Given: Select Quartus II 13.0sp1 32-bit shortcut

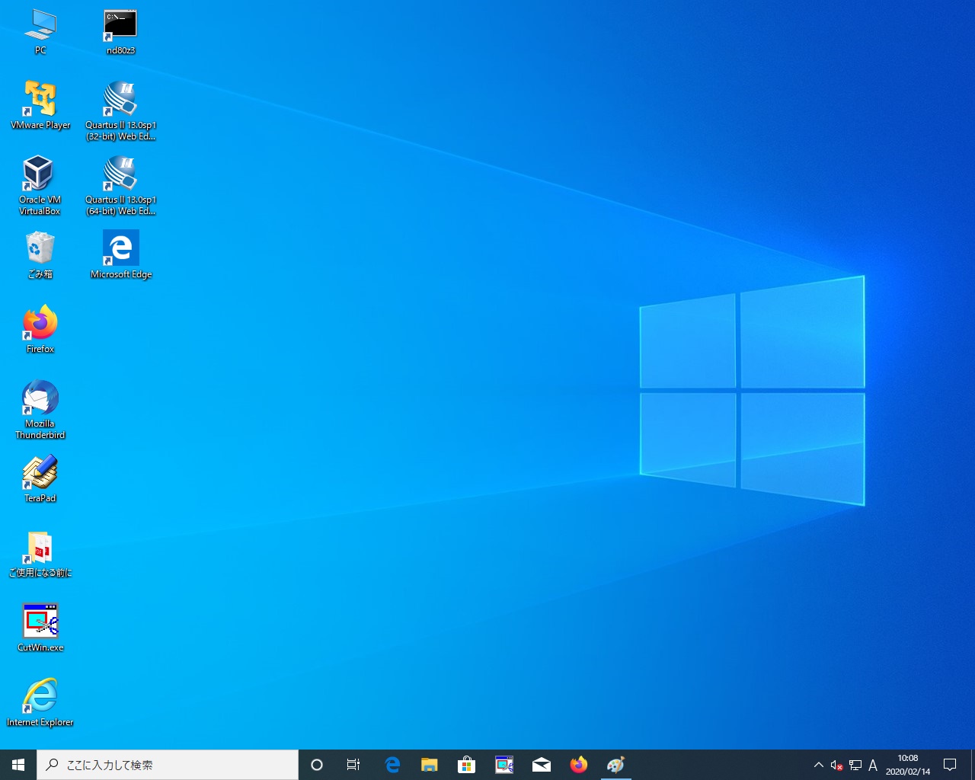Looking at the screenshot, I should 120,111.
